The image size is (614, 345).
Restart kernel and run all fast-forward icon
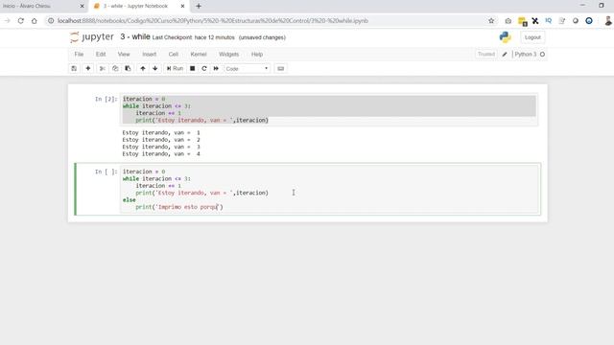pyautogui.click(x=216, y=68)
